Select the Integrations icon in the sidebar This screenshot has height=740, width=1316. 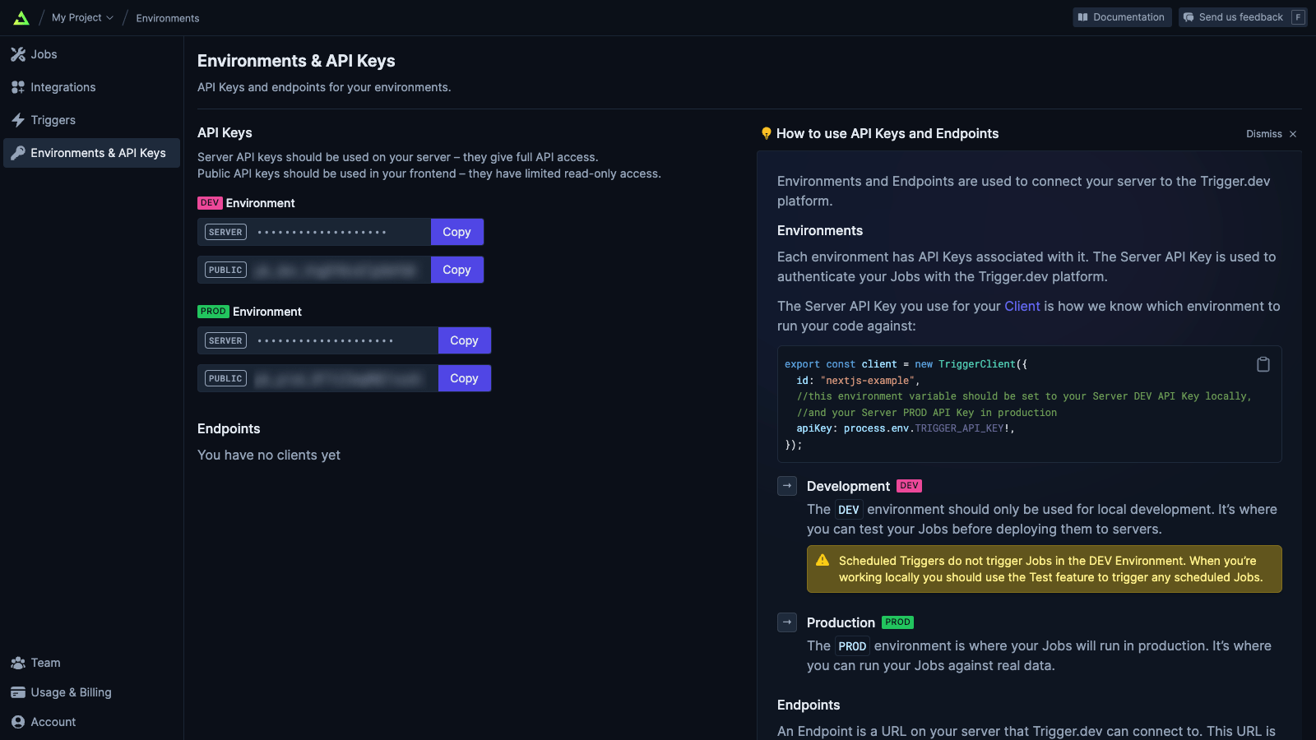coord(18,87)
